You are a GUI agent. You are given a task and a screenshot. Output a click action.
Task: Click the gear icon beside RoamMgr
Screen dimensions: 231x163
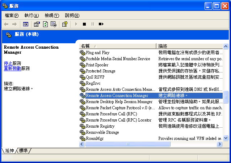(x=83, y=138)
